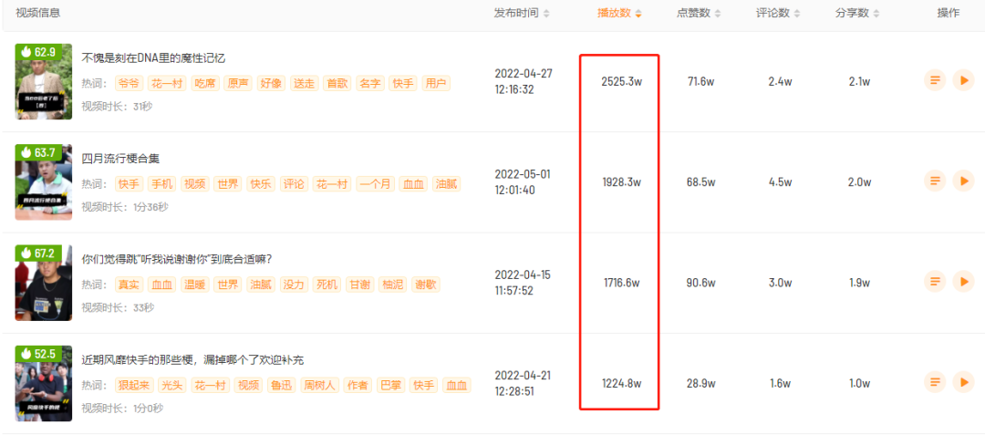Select tag 油腻 in 四月流行梗合集 row
Screen dimensions: 985x435
pyautogui.click(x=447, y=184)
